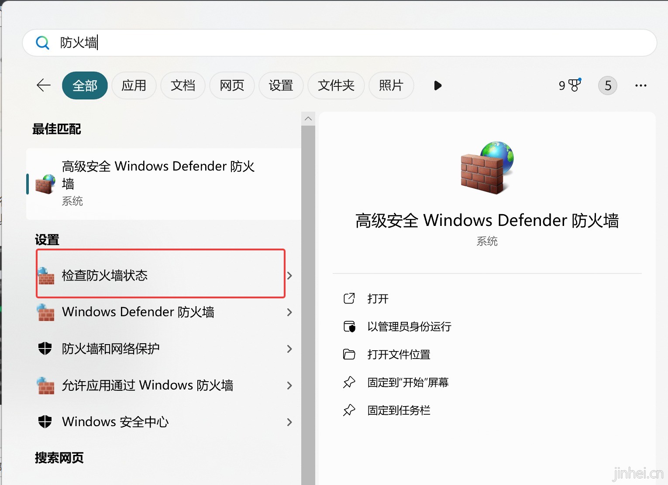Open the three-dot more options menu
Image resolution: width=668 pixels, height=485 pixels.
tap(640, 85)
